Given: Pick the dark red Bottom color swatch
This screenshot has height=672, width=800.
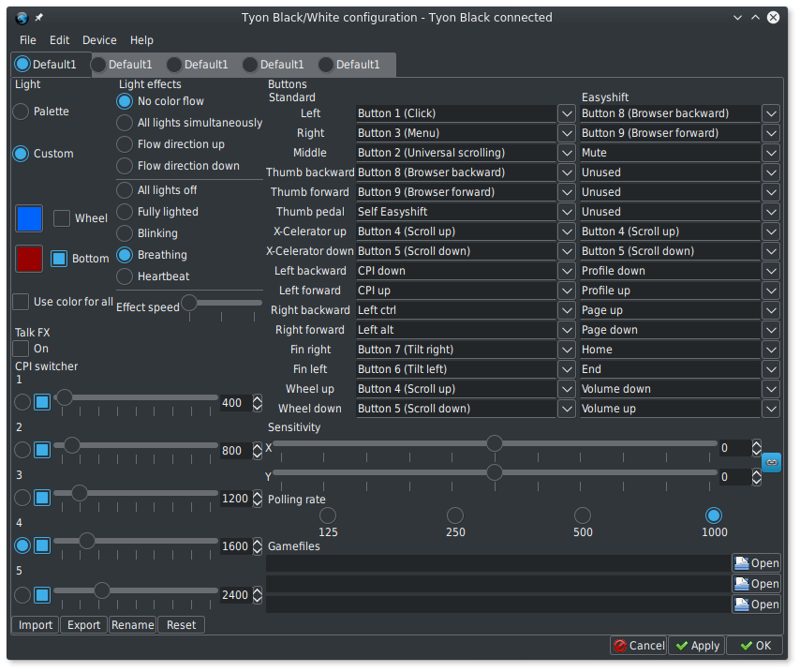Looking at the screenshot, I should (29, 259).
